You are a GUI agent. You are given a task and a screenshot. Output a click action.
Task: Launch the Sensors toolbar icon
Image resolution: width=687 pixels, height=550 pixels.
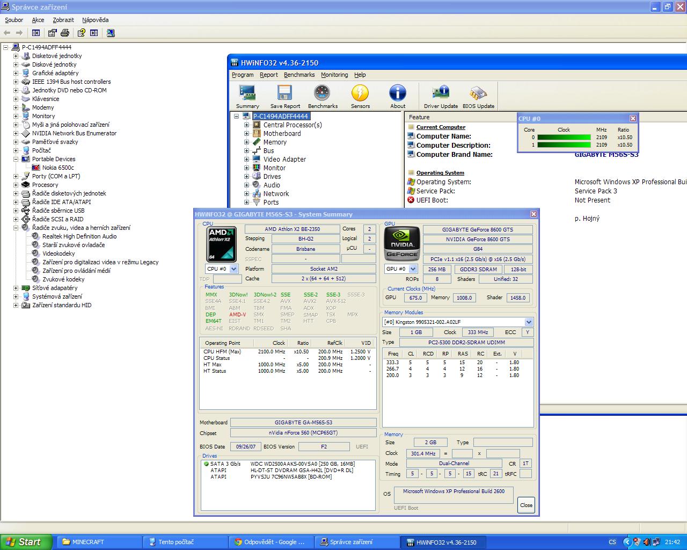coord(360,97)
